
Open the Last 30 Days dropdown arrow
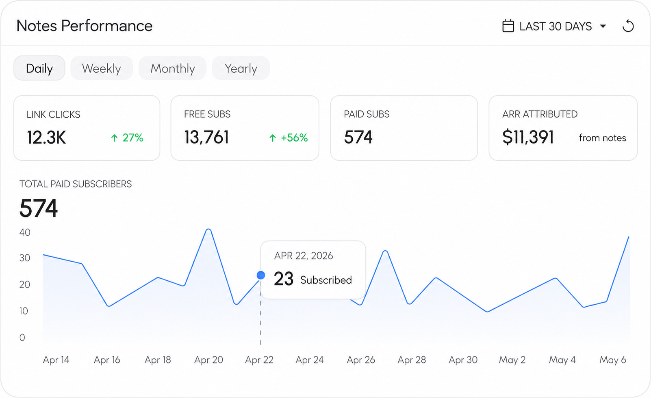point(603,26)
